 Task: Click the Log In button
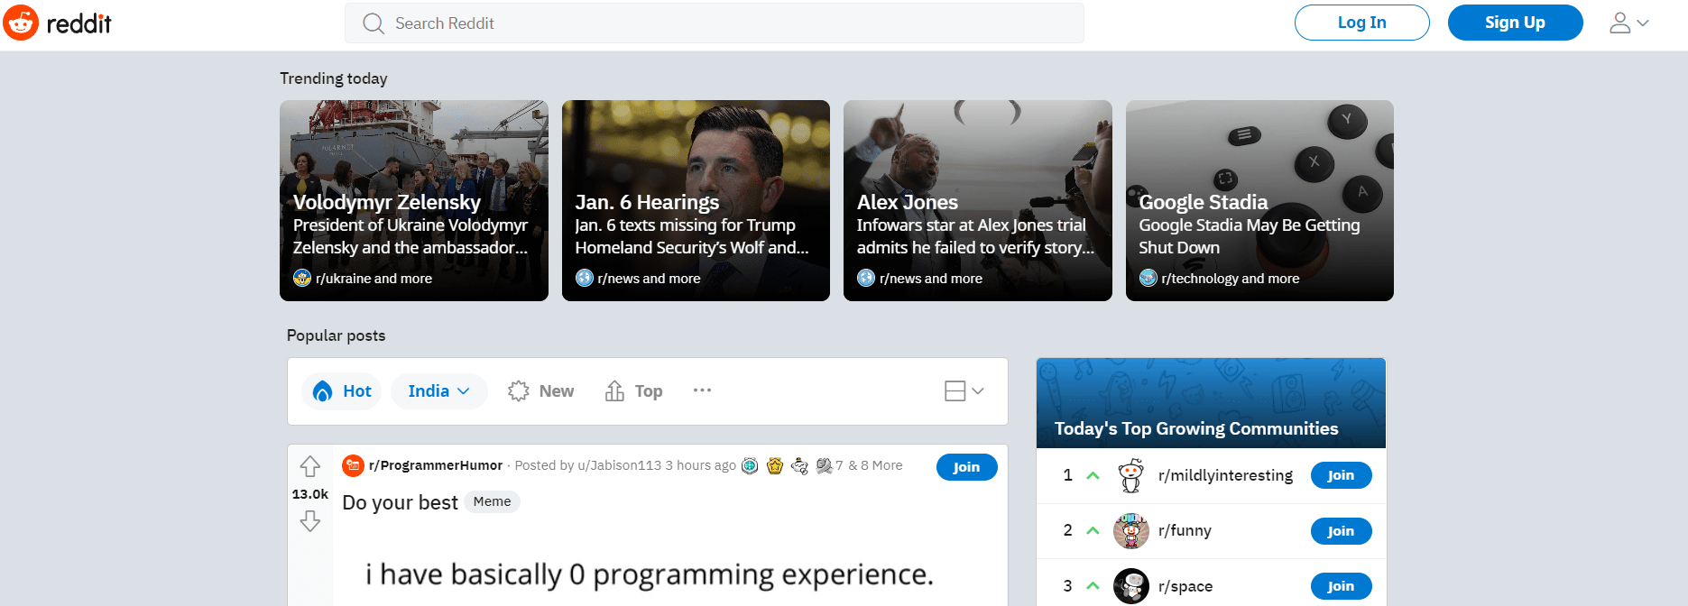(x=1361, y=23)
